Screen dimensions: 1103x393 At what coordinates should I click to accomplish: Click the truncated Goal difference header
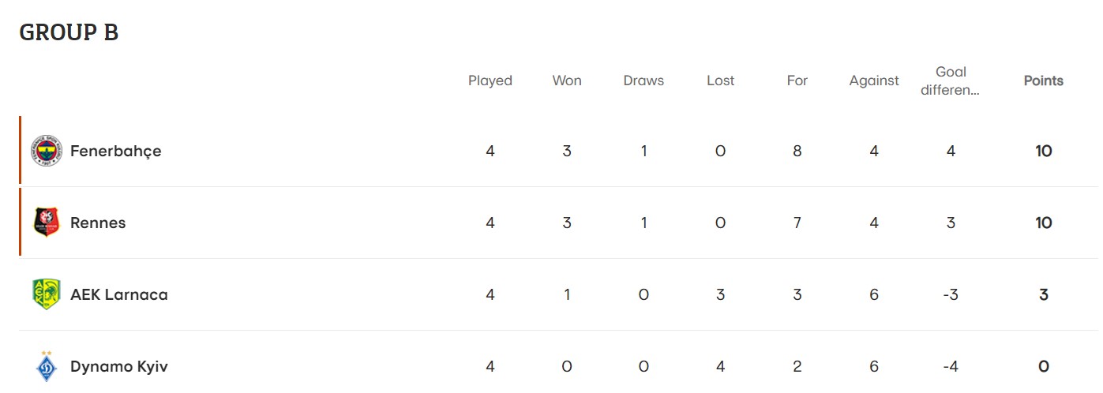(951, 80)
